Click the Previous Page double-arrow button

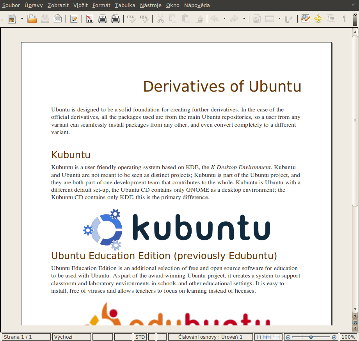coord(355,316)
